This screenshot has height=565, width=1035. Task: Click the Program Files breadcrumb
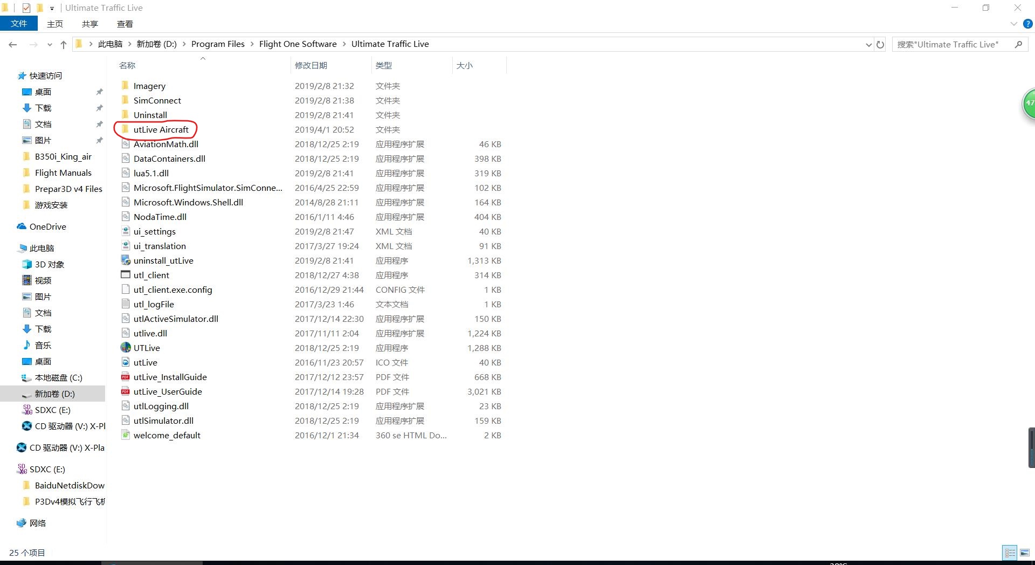(218, 44)
